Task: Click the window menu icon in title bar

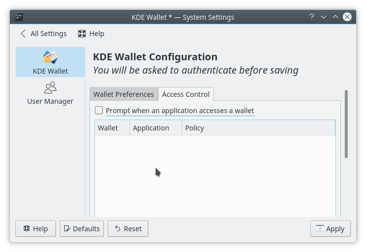Action: (19, 17)
